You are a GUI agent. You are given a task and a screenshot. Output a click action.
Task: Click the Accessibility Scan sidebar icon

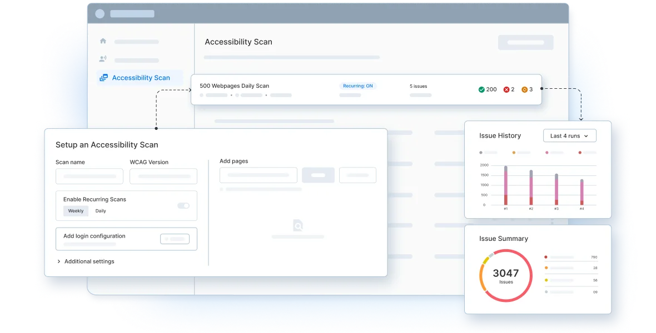[103, 78]
